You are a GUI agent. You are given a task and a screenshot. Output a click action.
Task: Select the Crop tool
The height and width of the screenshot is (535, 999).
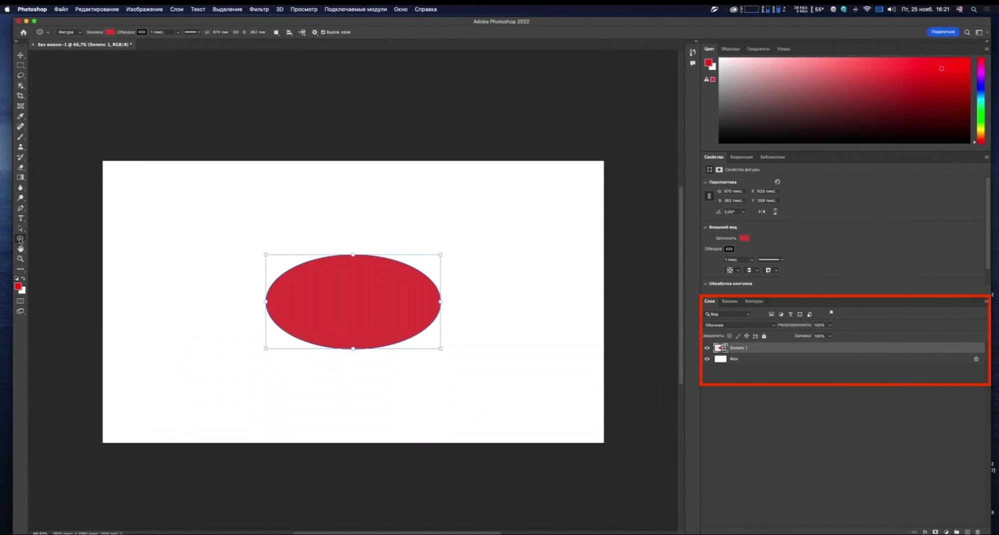coord(20,96)
